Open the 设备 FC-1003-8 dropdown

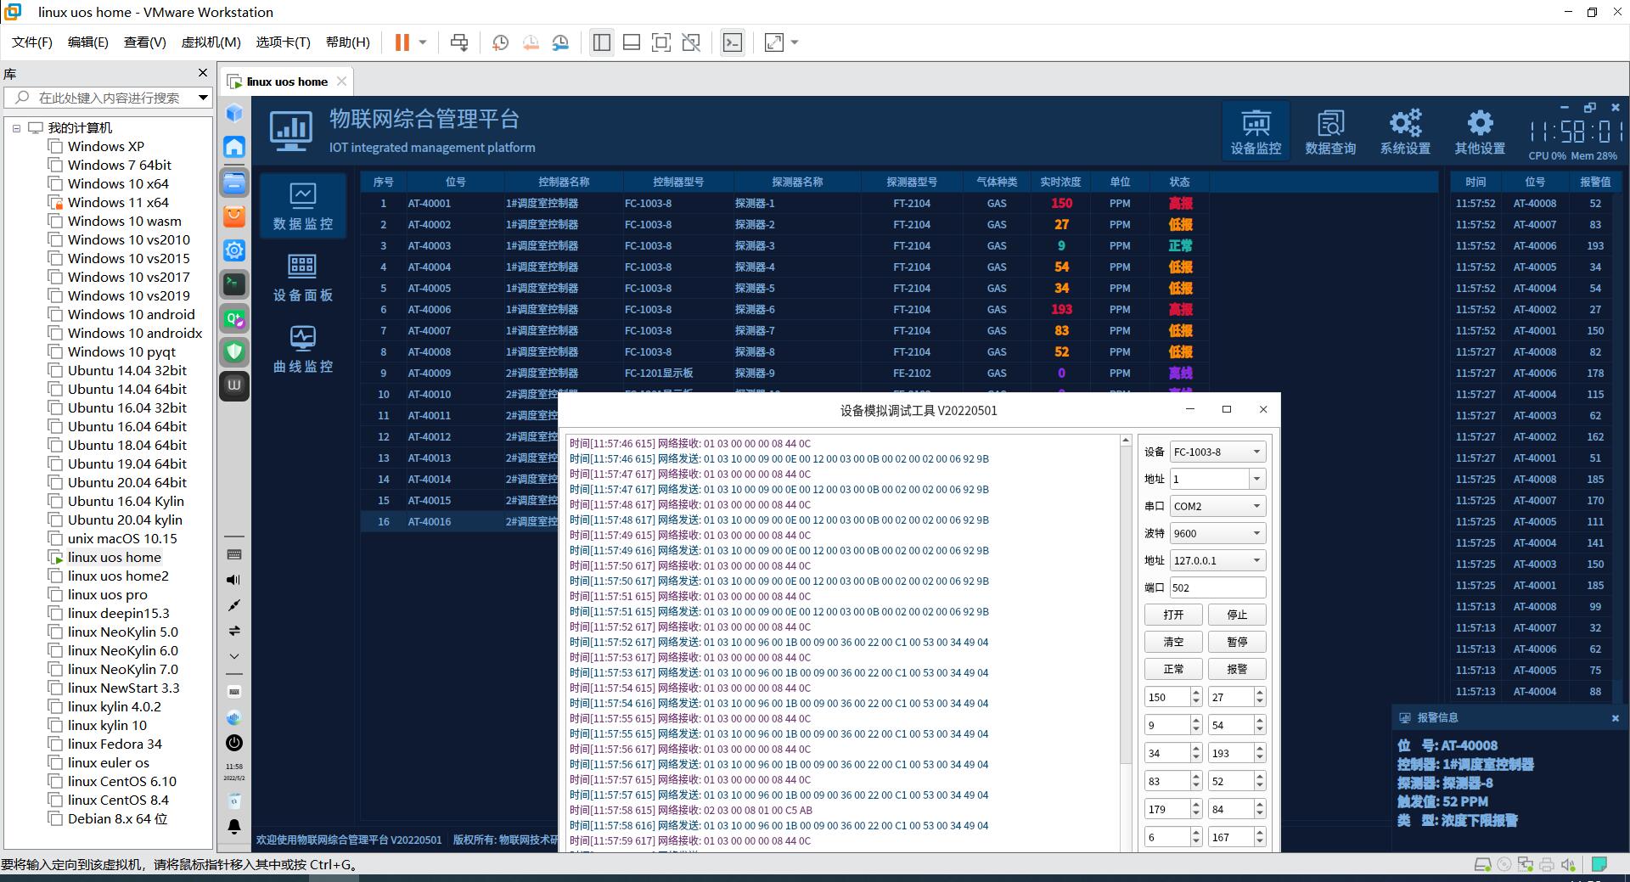1217,452
